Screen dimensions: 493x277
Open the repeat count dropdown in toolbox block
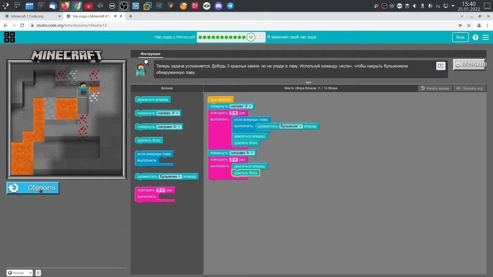(161, 190)
